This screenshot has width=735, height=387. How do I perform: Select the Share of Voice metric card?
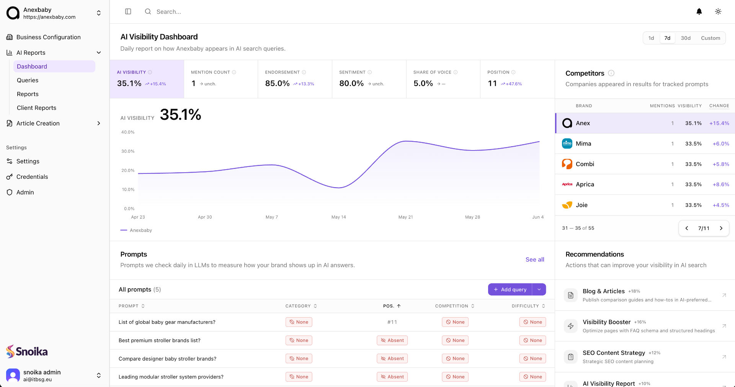[x=443, y=79]
